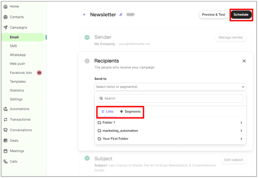Viewport: 259px width, 178px height.
Task: Click the Campaigns sidebar label
Action: click(18, 27)
